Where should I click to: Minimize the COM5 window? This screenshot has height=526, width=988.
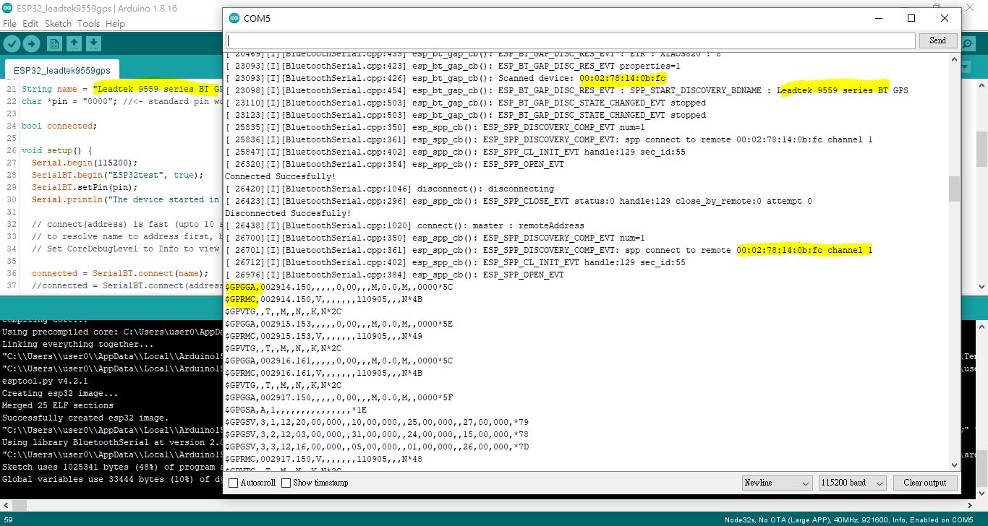(878, 18)
